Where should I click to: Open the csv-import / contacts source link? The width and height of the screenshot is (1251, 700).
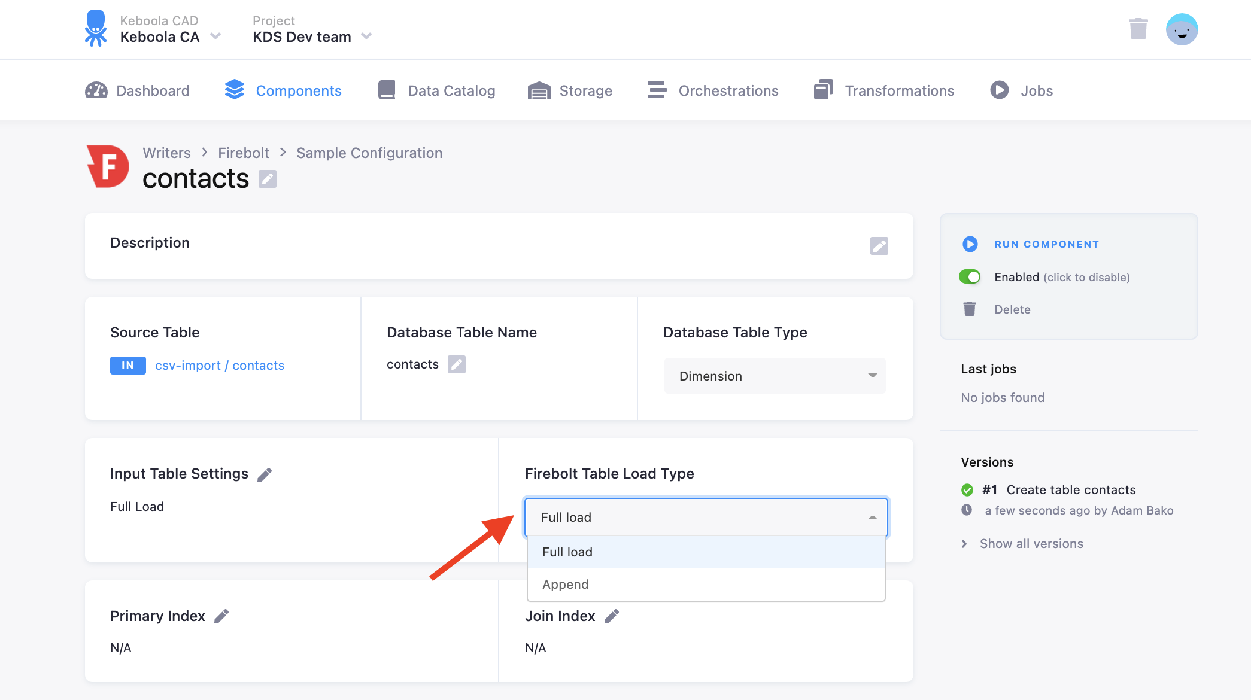click(220, 366)
